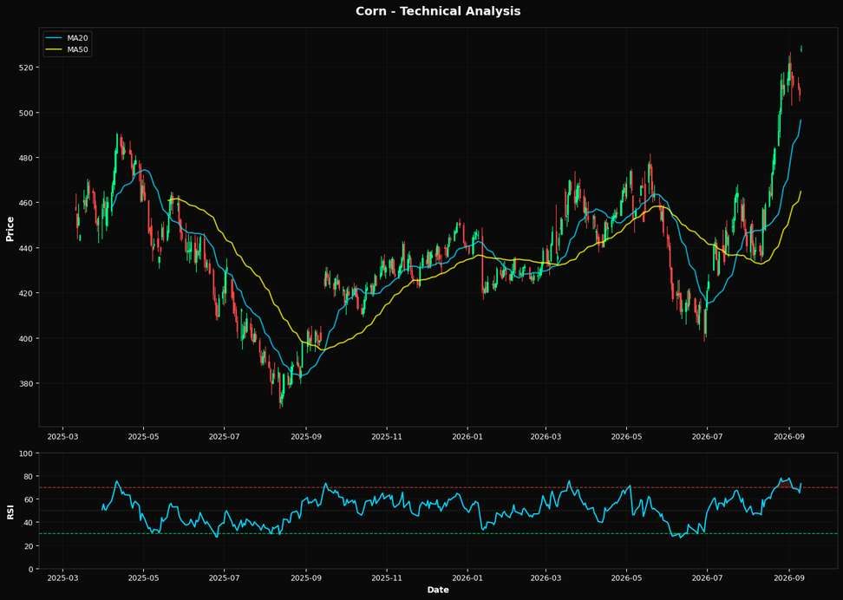Click the yellow MA50 legend line sample
This screenshot has width=843, height=600.
point(54,50)
